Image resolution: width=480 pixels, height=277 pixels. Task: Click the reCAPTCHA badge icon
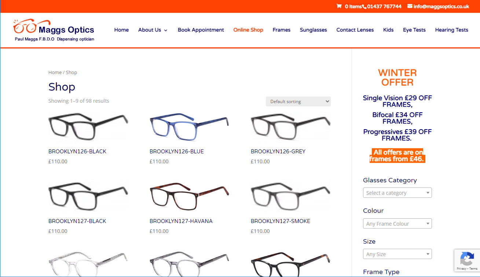[467, 260]
